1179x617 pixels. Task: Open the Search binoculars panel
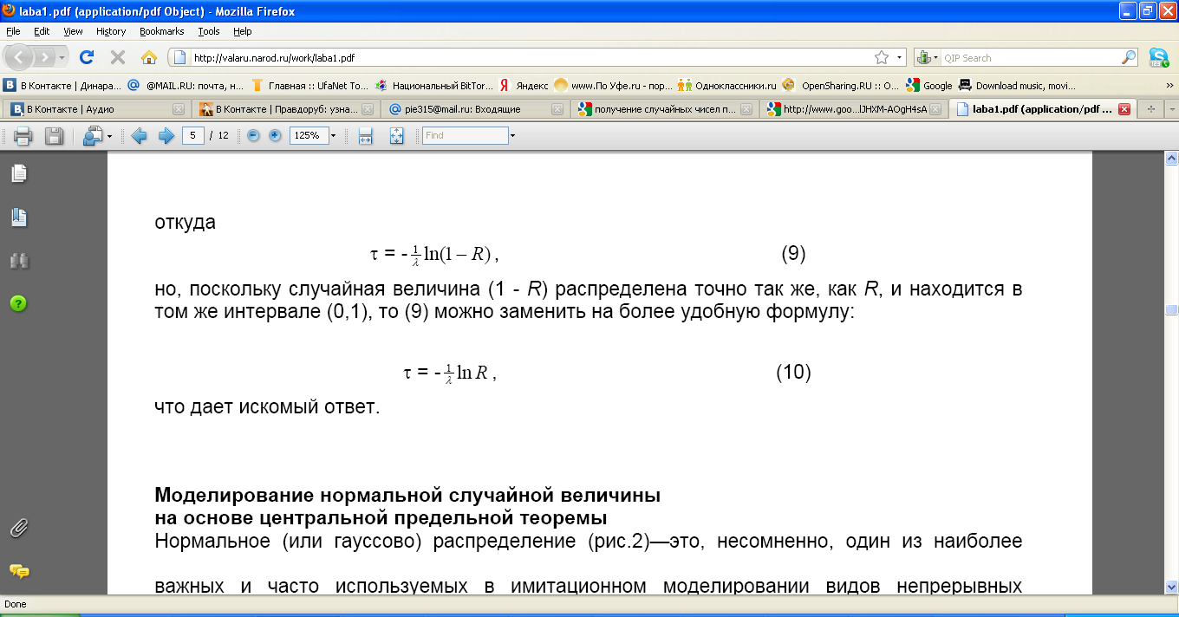[x=18, y=260]
